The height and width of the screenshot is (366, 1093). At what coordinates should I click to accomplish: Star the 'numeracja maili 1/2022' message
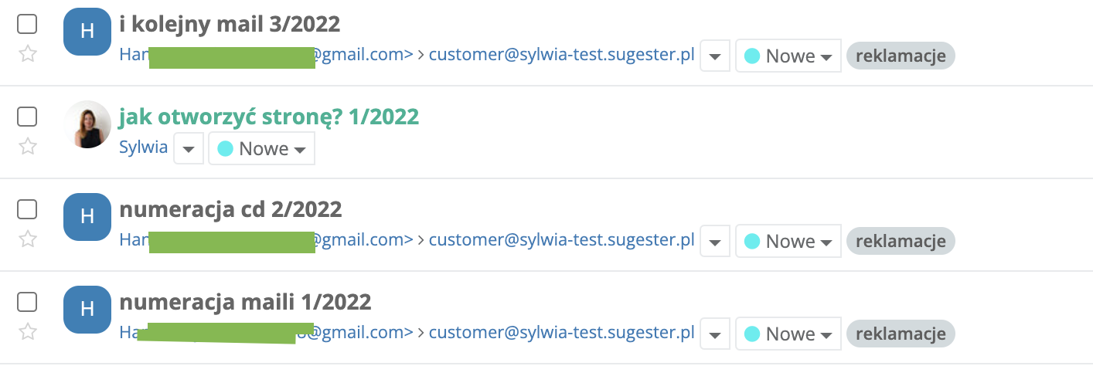(28, 332)
